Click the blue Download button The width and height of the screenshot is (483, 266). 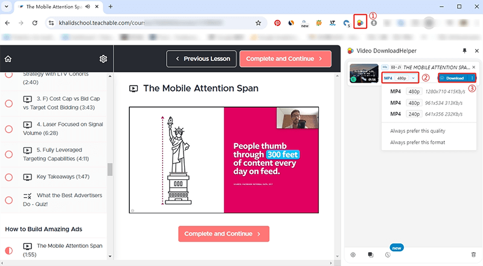click(453, 78)
